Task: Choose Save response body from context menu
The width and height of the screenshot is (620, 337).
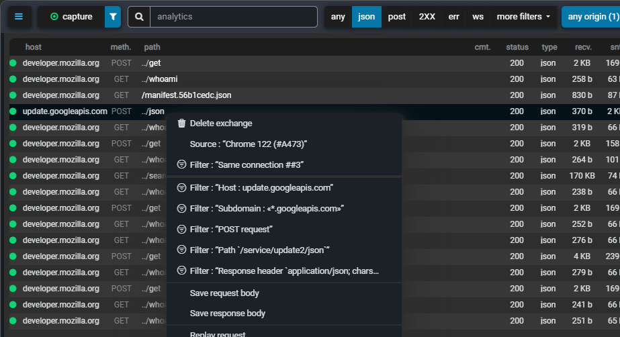Action: click(227, 314)
